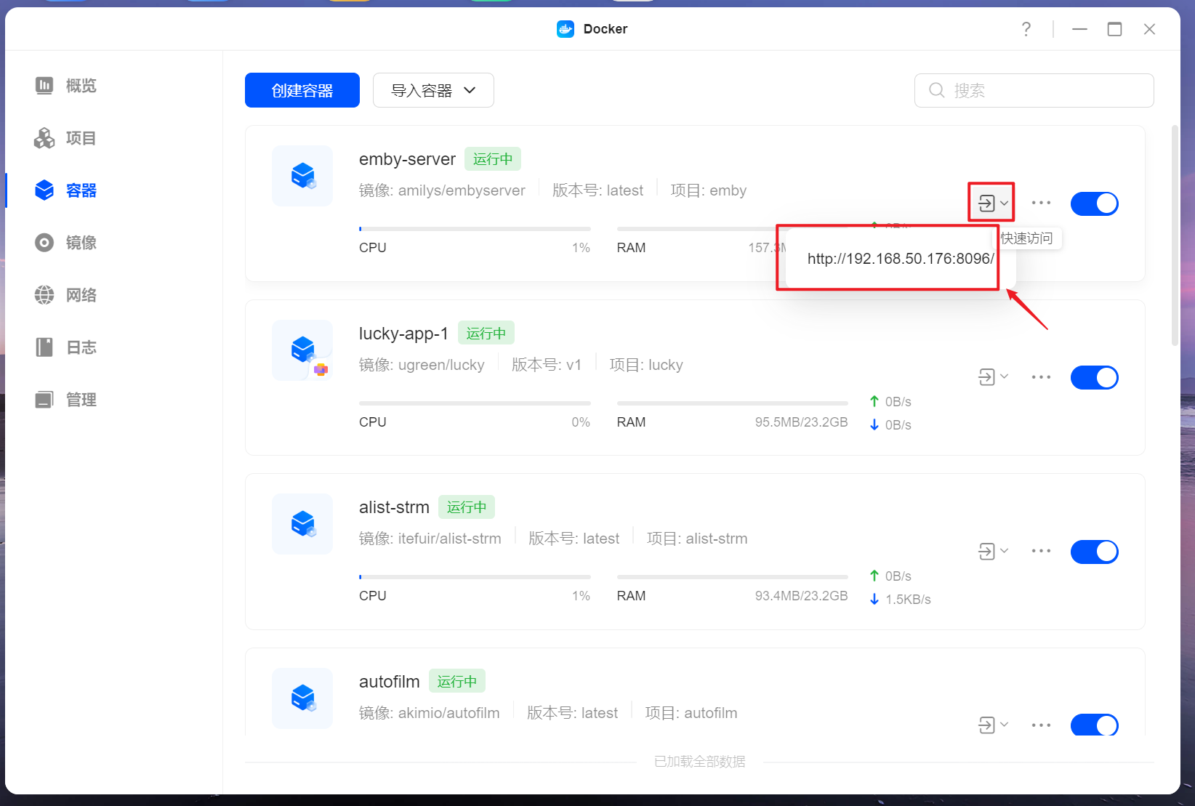Image resolution: width=1195 pixels, height=806 pixels.
Task: Expand quick access dropdown for lucky-app-1
Action: pyautogui.click(x=993, y=377)
